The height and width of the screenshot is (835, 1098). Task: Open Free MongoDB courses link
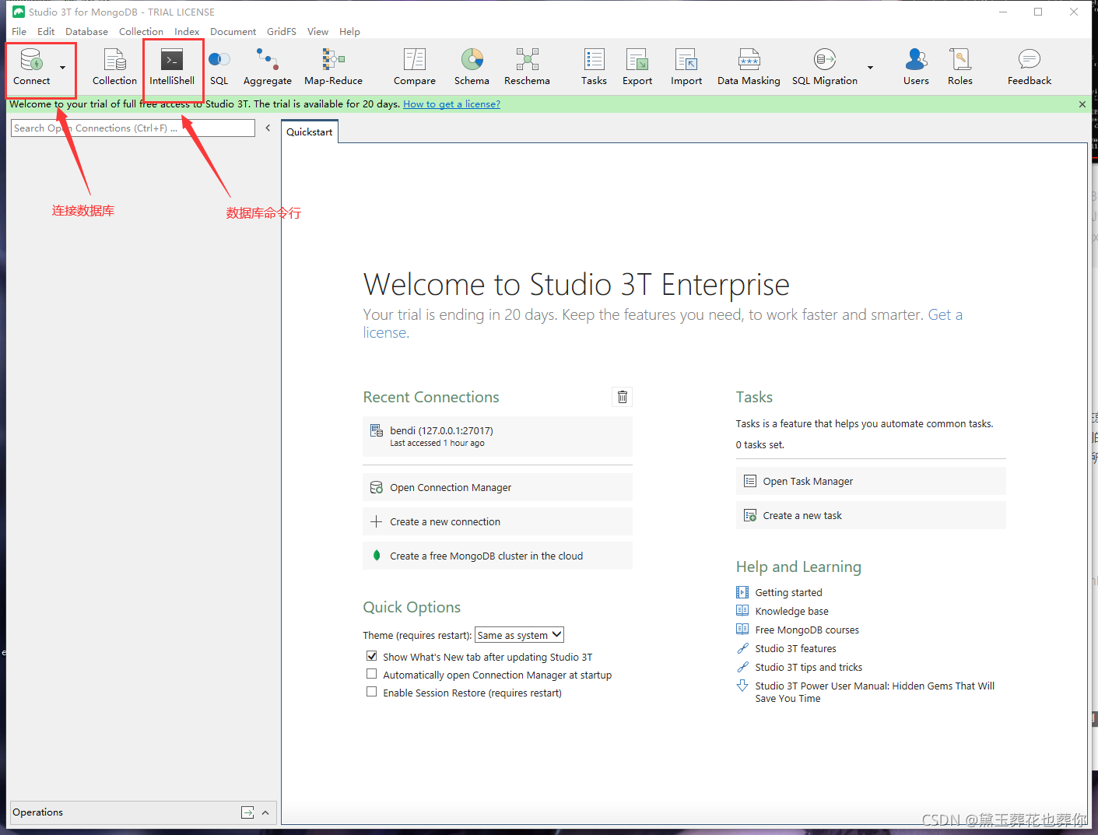pyautogui.click(x=807, y=630)
